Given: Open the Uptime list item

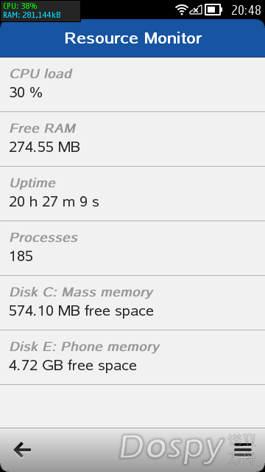Looking at the screenshot, I should click(132, 193).
